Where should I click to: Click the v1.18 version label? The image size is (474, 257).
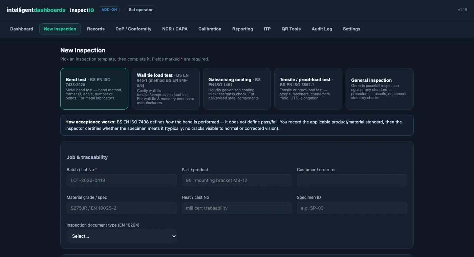(x=462, y=10)
